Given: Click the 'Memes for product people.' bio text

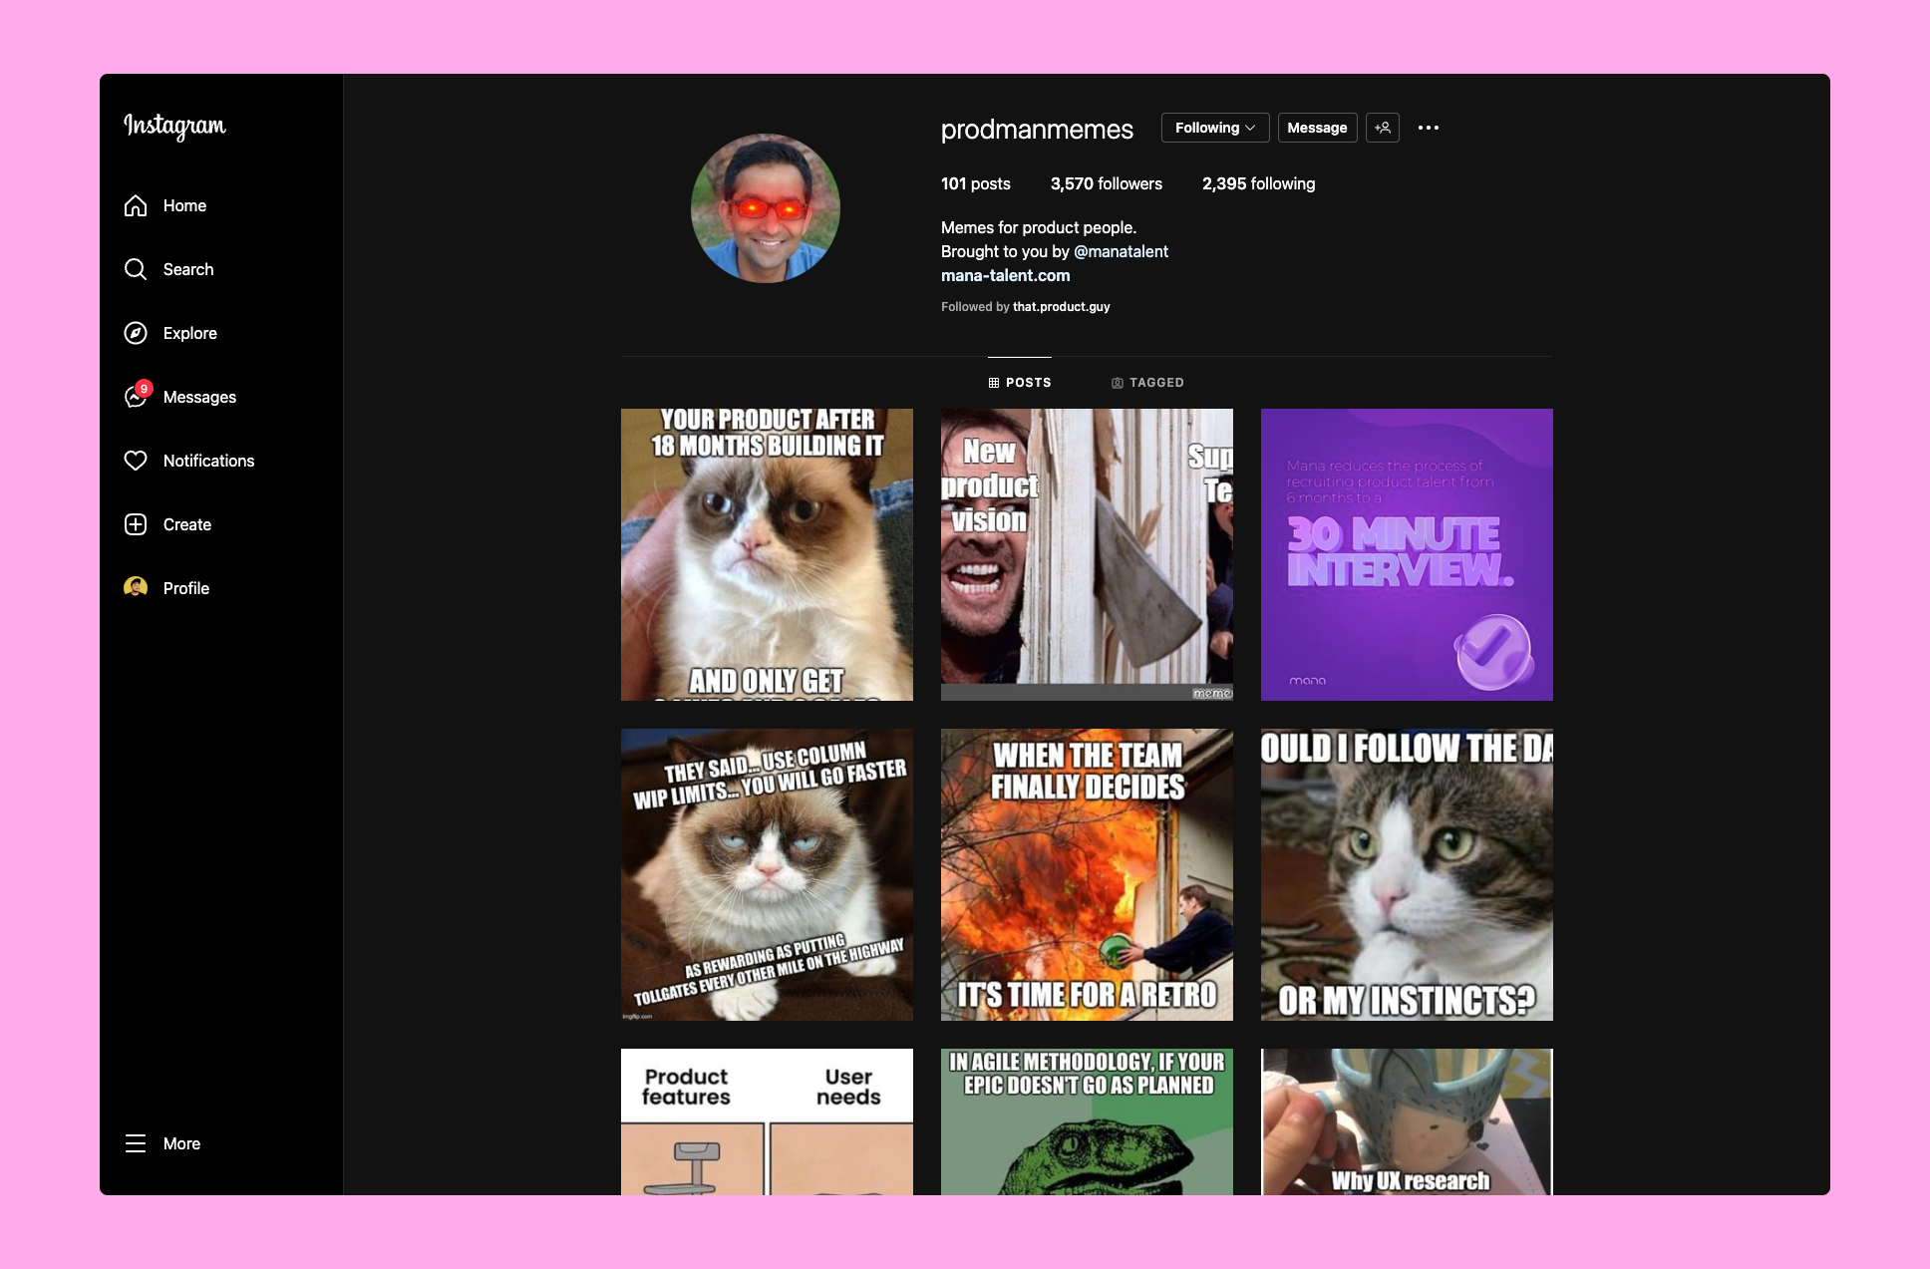Looking at the screenshot, I should [1039, 227].
